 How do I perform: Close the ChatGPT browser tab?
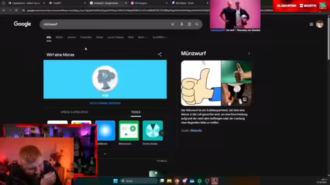[85, 3]
